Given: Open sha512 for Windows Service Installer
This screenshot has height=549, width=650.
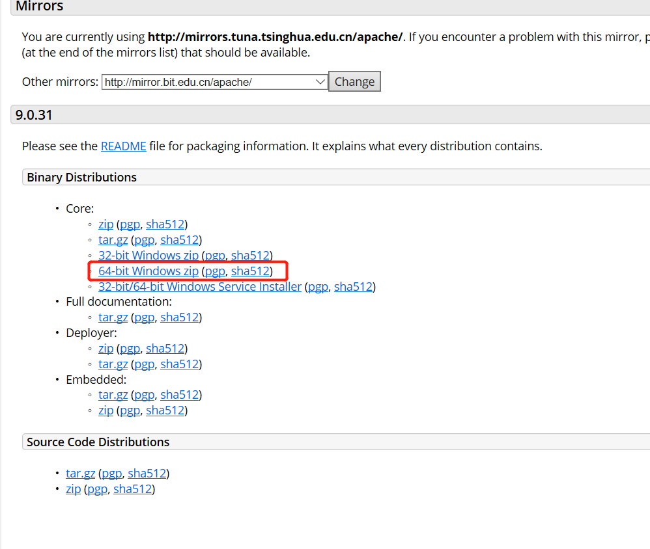Looking at the screenshot, I should [353, 287].
